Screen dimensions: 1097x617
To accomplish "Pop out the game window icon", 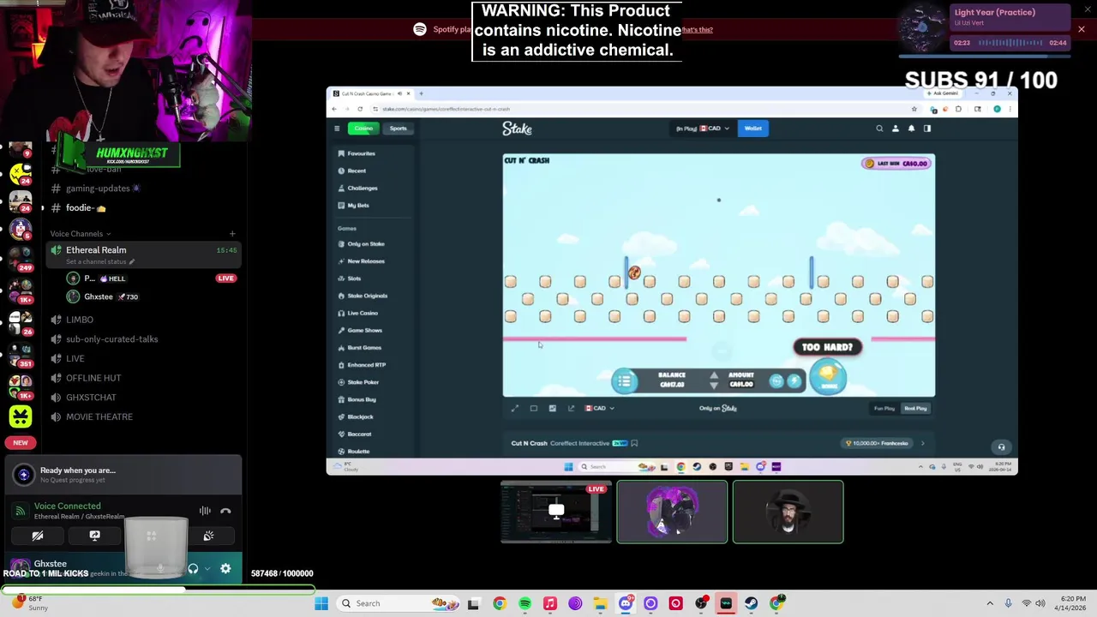I will coord(571,408).
